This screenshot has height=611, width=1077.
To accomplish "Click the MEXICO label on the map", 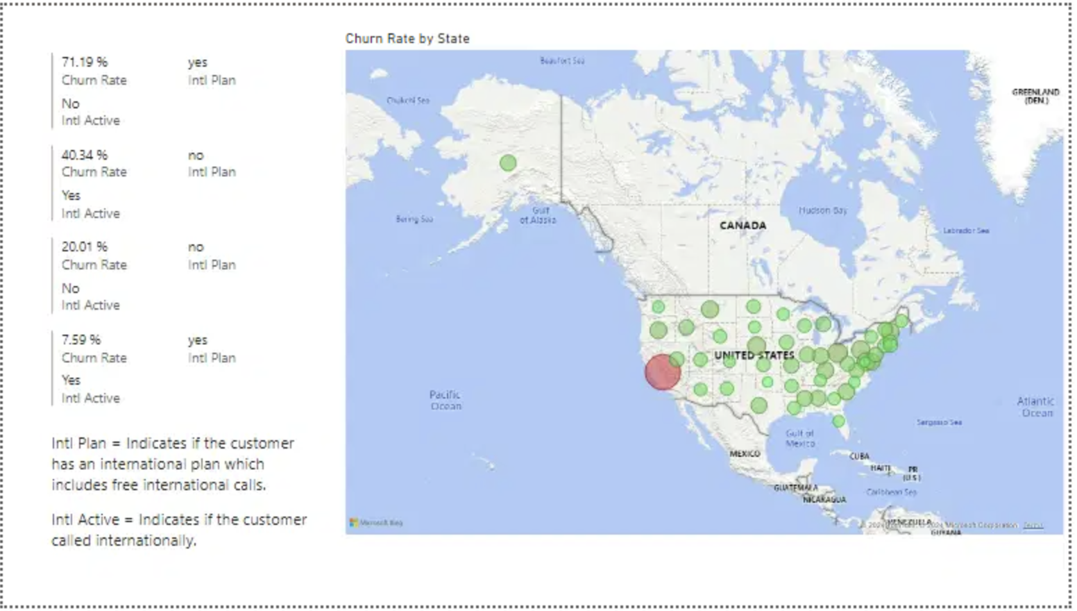I will click(745, 453).
